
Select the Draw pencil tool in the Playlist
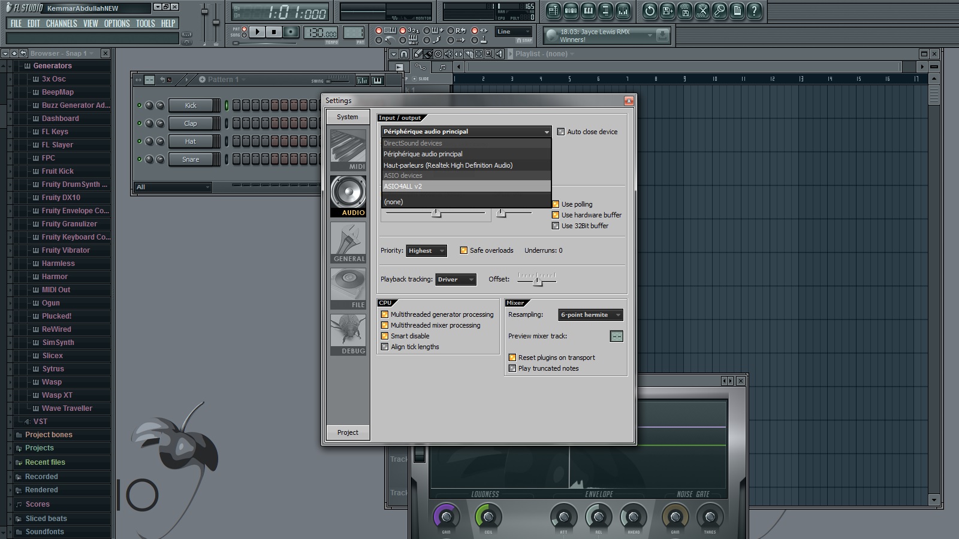click(418, 54)
